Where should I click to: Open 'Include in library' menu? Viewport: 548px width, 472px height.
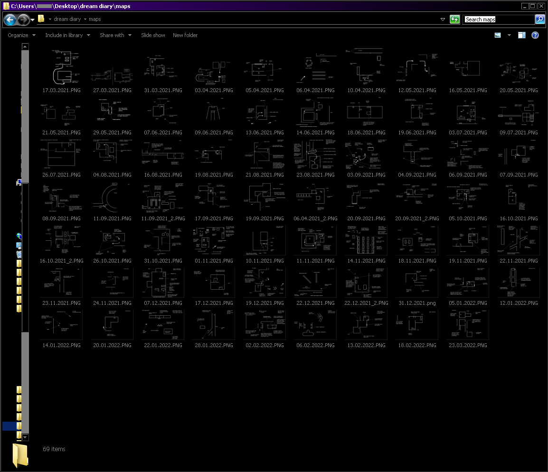(67, 35)
